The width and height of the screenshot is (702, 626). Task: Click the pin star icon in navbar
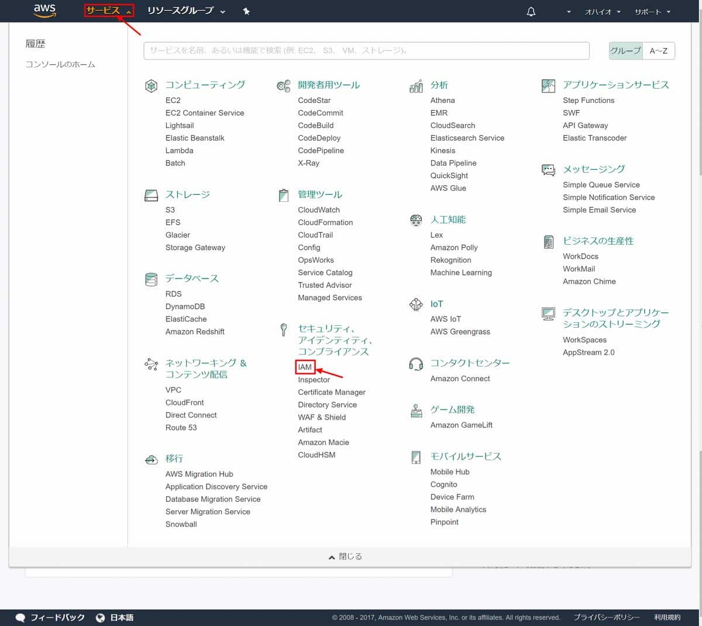(246, 11)
